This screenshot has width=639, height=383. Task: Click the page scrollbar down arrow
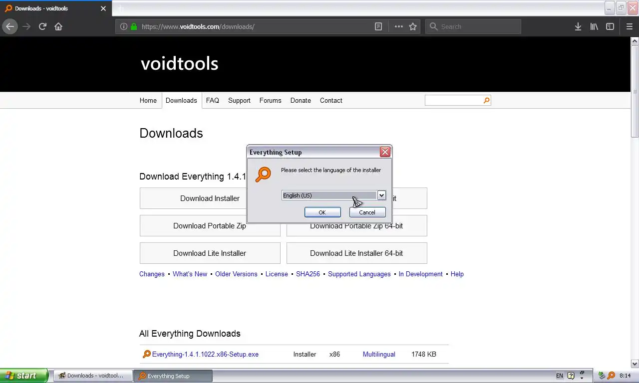[635, 364]
